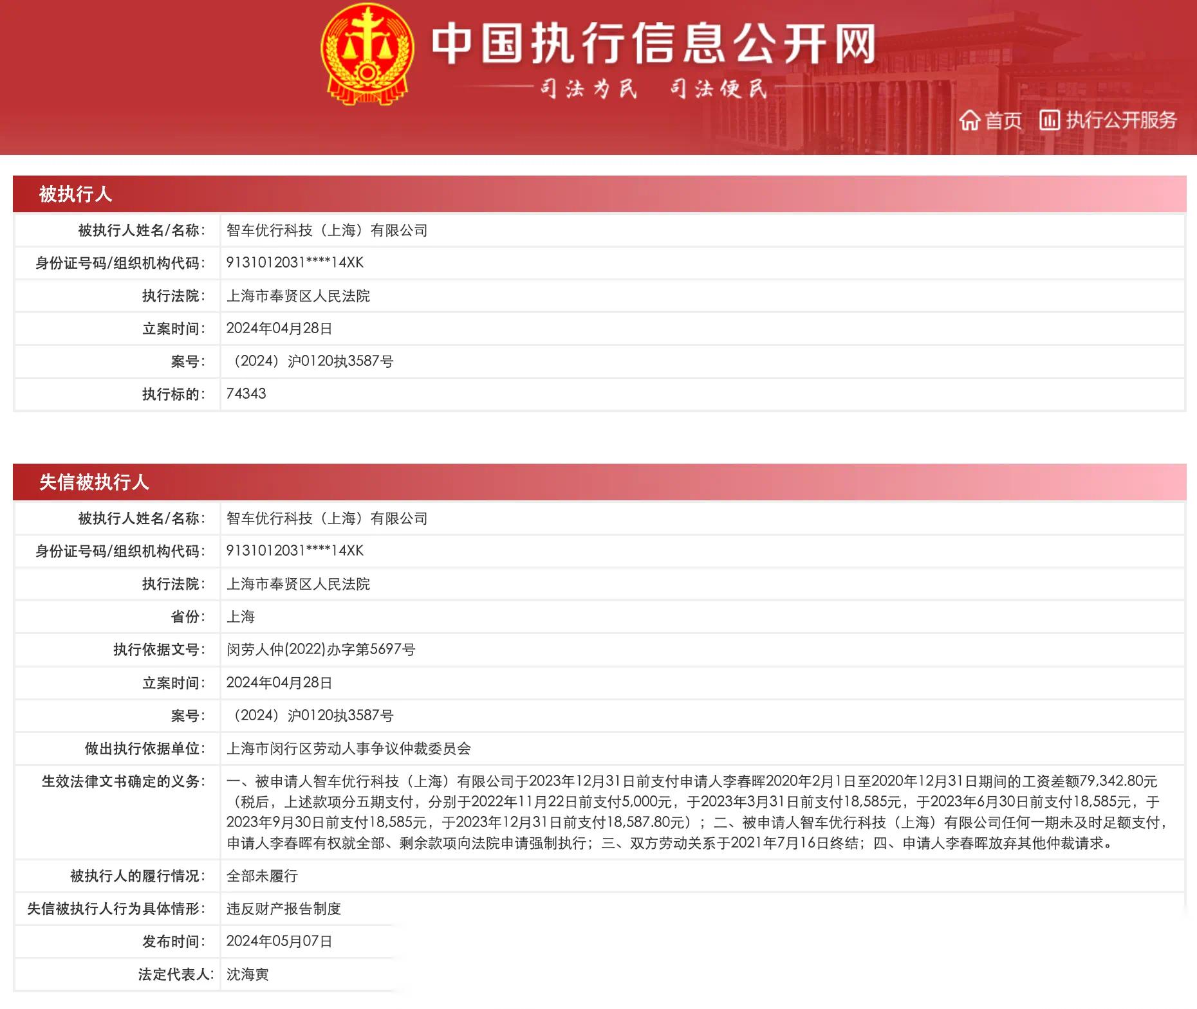The image size is (1197, 1009).
Task: Click the 省份 label
Action: (187, 617)
